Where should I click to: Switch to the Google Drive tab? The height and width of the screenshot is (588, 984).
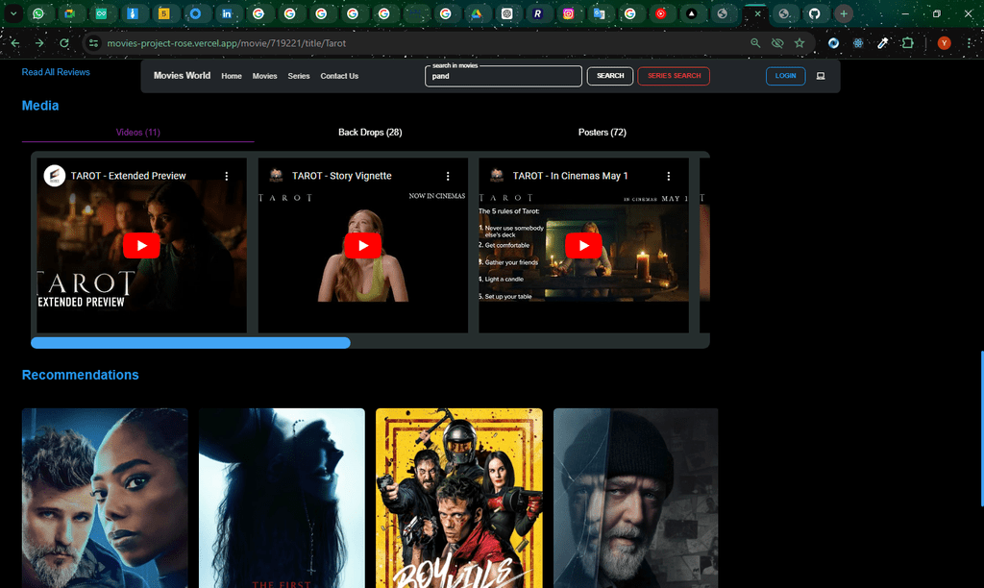point(477,13)
